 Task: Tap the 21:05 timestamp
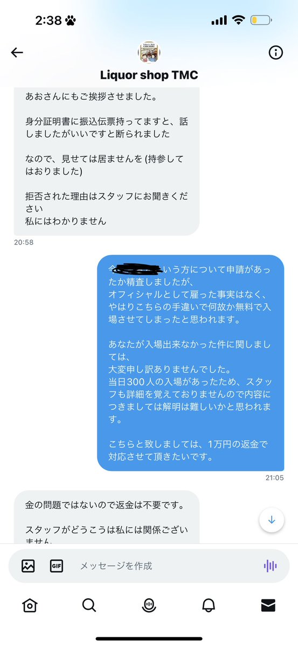pyautogui.click(x=274, y=478)
